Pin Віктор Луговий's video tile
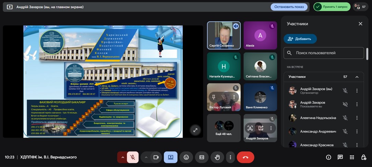This screenshot has height=167, width=372. [x=214, y=97]
